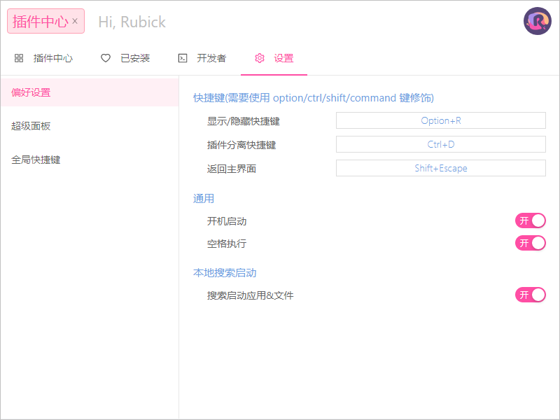
Task: Click the 通用 section heading
Action: tap(204, 199)
